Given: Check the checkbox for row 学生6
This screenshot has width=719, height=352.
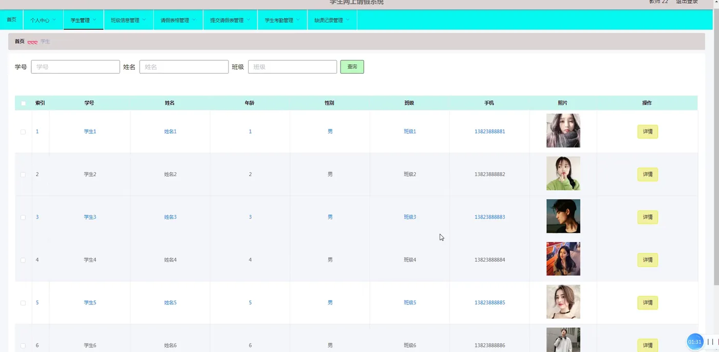Looking at the screenshot, I should pos(23,346).
